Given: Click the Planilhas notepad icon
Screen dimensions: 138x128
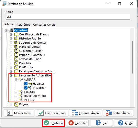Looking at the screenshot, I should tap(16, 63).
